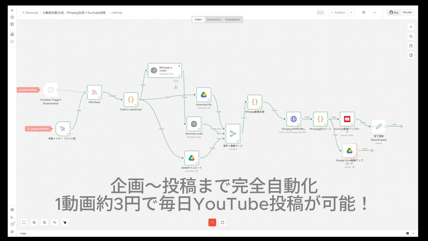Click the 0 / 2 counter badge

(x=321, y=13)
